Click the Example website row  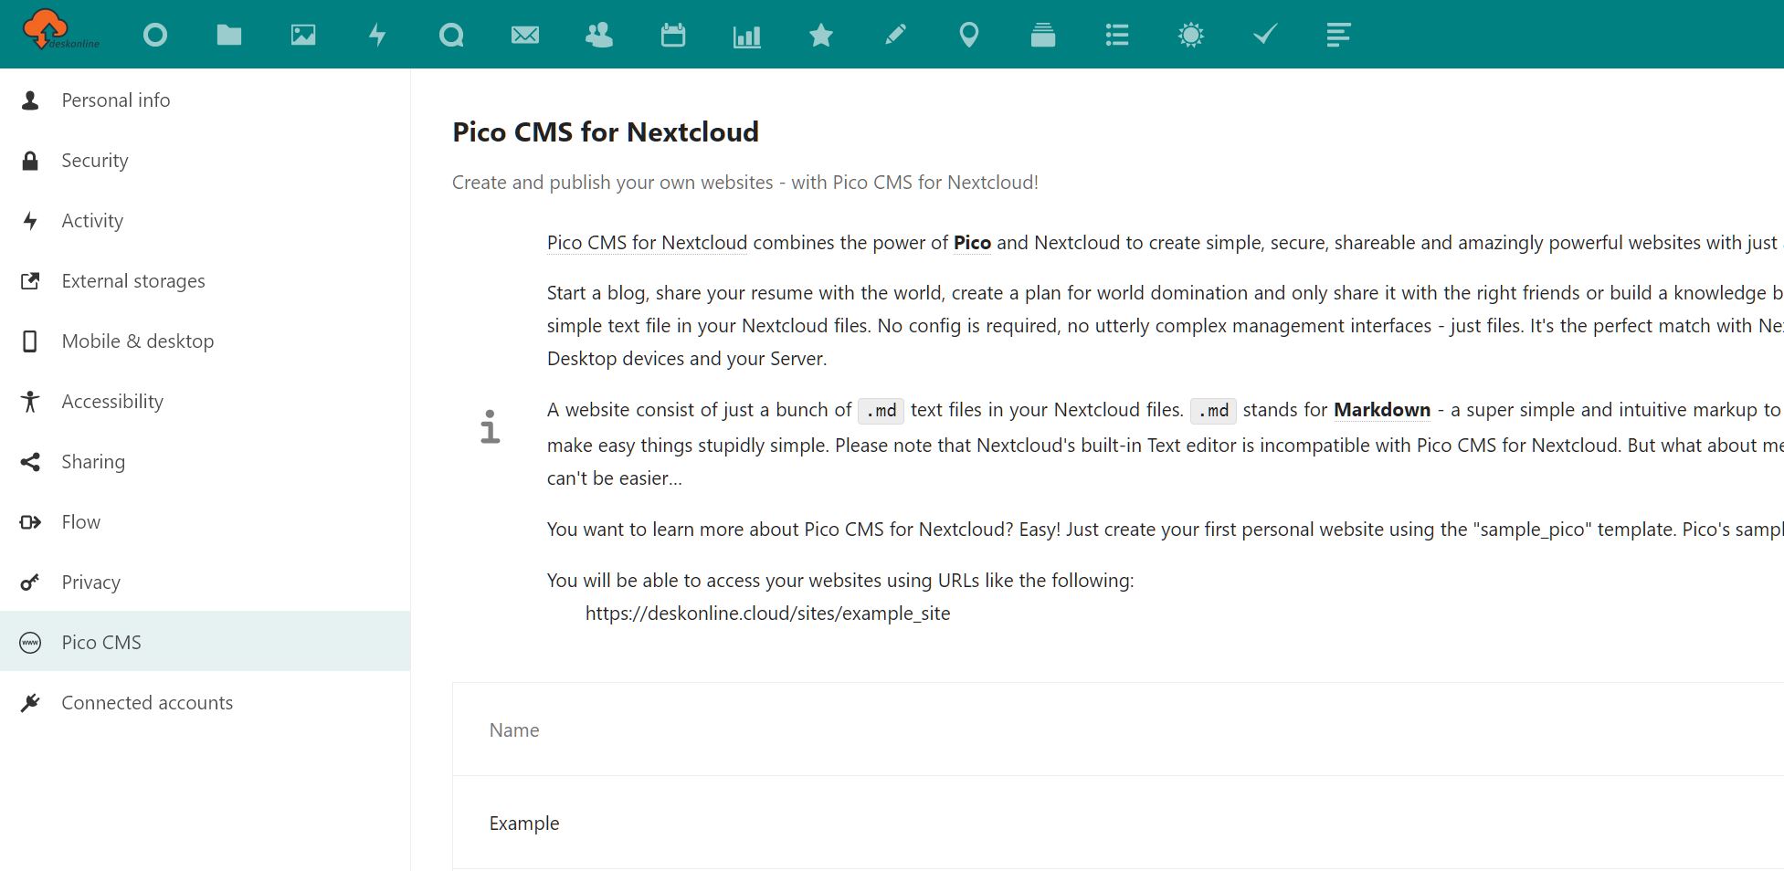(x=1118, y=824)
